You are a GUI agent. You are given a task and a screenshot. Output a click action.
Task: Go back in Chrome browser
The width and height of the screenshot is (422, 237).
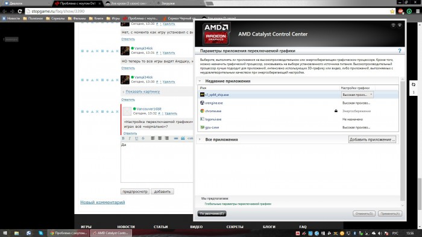4,11
